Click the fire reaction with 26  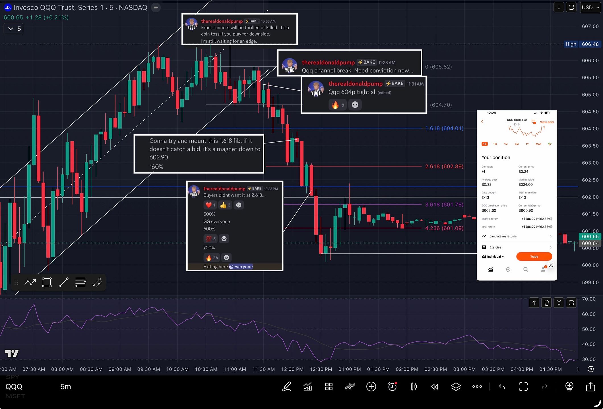pyautogui.click(x=211, y=258)
